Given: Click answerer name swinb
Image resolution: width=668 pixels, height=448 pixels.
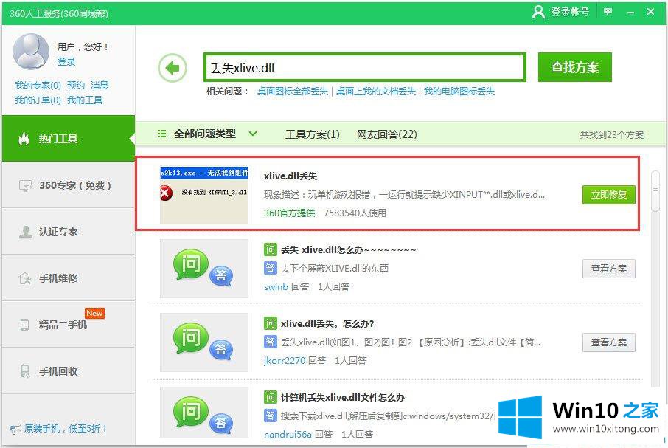Looking at the screenshot, I should tap(276, 286).
